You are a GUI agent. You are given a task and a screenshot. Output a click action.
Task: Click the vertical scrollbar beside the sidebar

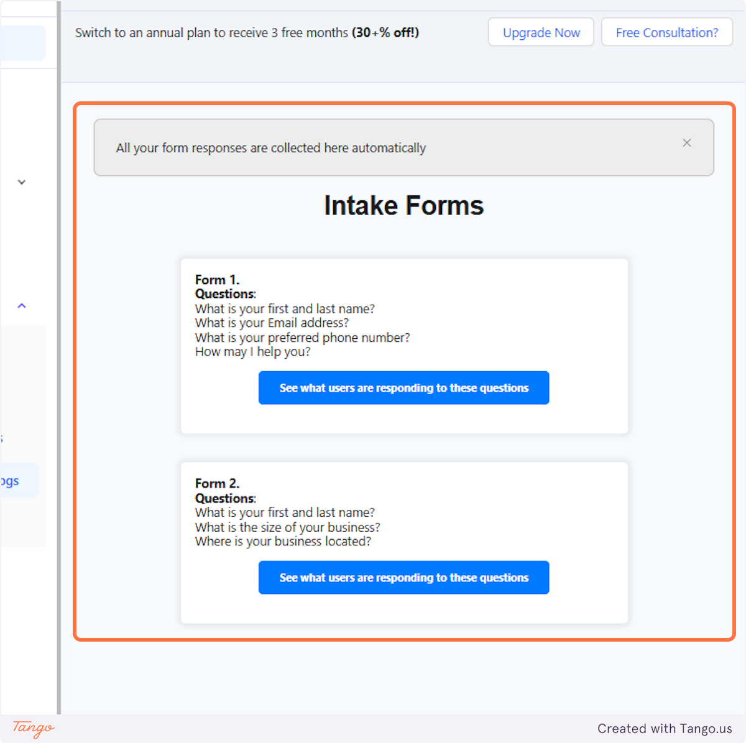click(60, 373)
